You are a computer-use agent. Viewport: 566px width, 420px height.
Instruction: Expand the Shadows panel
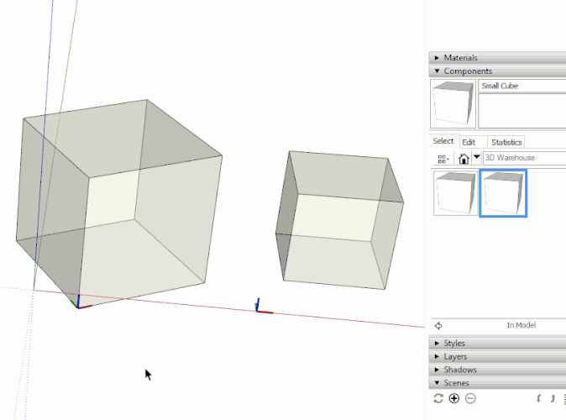(497, 370)
